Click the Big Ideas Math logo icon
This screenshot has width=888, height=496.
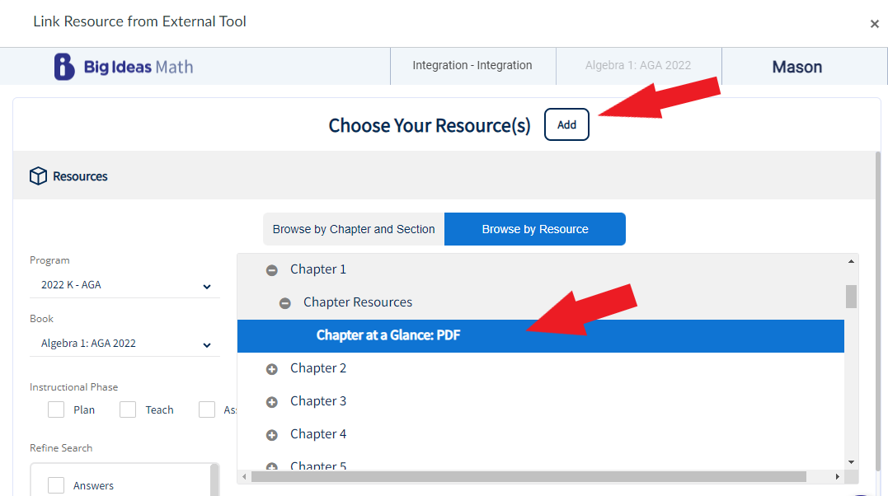(x=64, y=67)
